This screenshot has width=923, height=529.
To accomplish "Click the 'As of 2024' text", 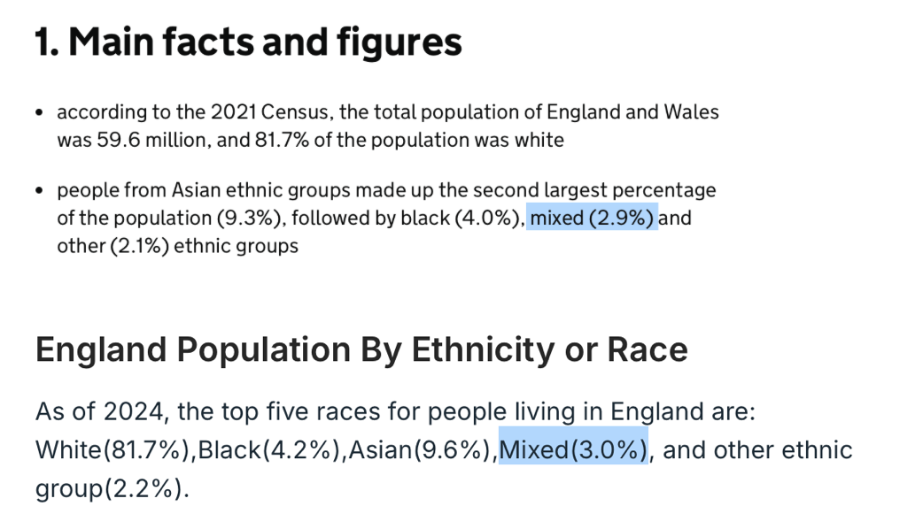I will (x=99, y=411).
